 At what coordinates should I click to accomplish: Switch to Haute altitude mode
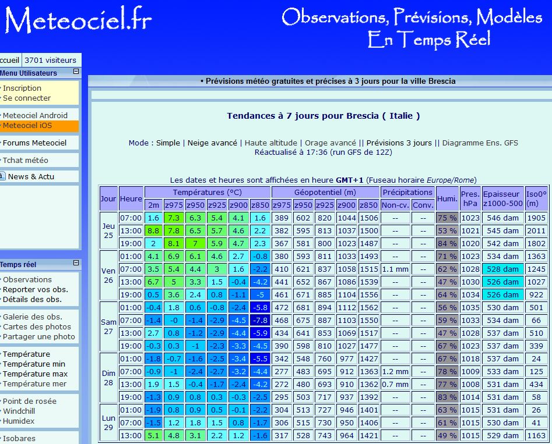tap(270, 143)
